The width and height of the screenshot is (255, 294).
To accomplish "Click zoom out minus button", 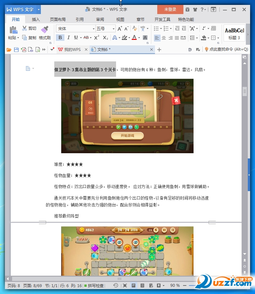I will pyautogui.click(x=185, y=286).
